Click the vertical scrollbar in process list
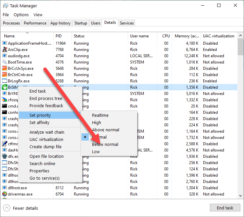 click(240, 116)
